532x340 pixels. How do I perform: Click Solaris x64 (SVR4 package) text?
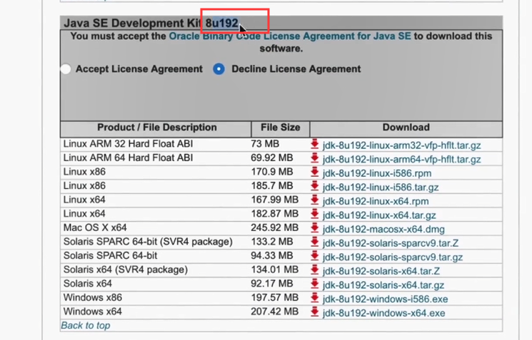point(126,269)
